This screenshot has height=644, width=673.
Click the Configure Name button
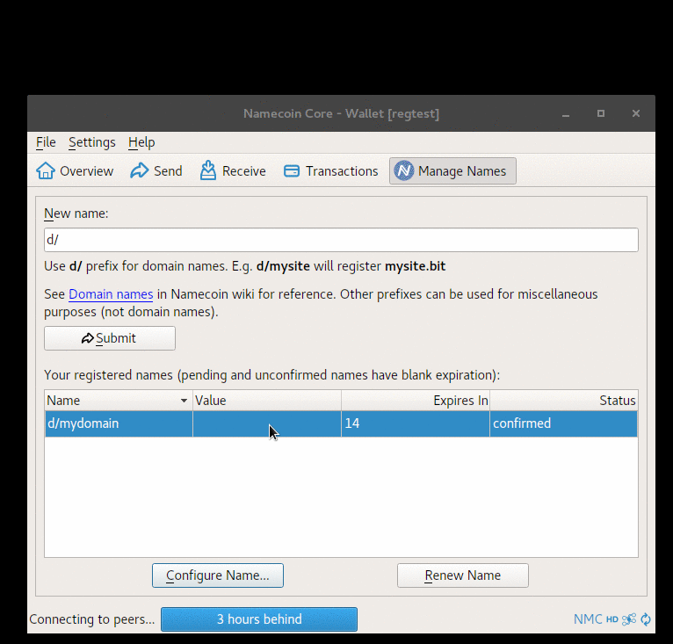click(x=218, y=575)
